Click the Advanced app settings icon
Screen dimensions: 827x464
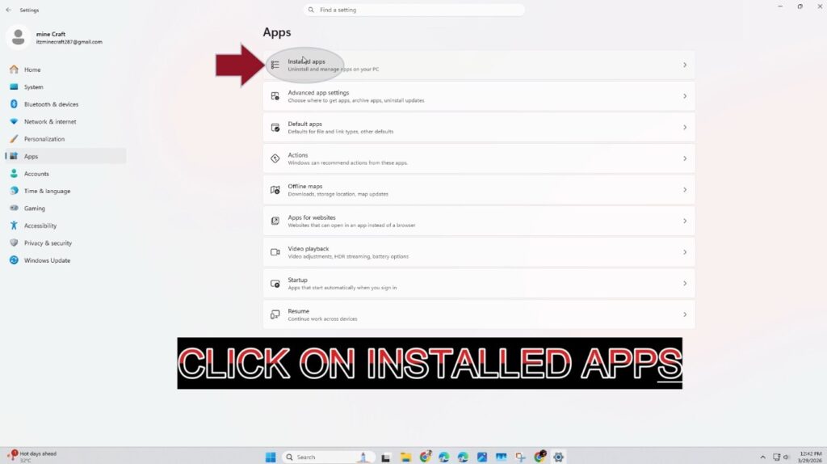275,96
